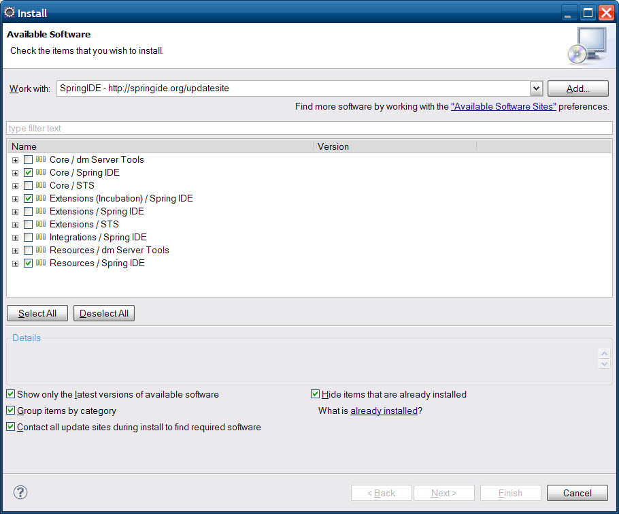Toggle Hide items already installed checkbox
This screenshot has height=514, width=619.
click(315, 394)
